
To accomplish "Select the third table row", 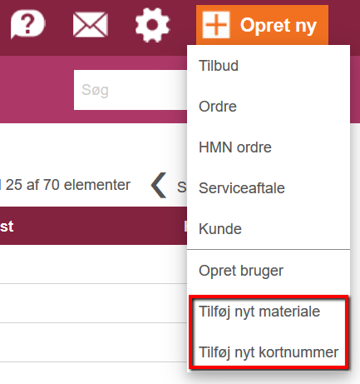I will click(x=93, y=342).
